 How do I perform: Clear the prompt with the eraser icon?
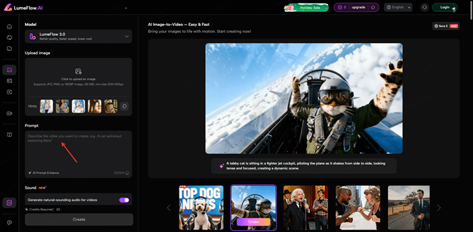pos(127,173)
